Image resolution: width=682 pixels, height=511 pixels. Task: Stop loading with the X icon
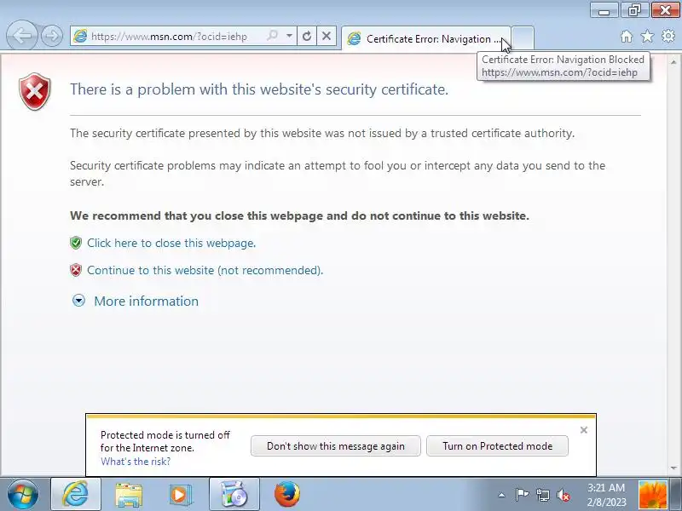point(327,36)
